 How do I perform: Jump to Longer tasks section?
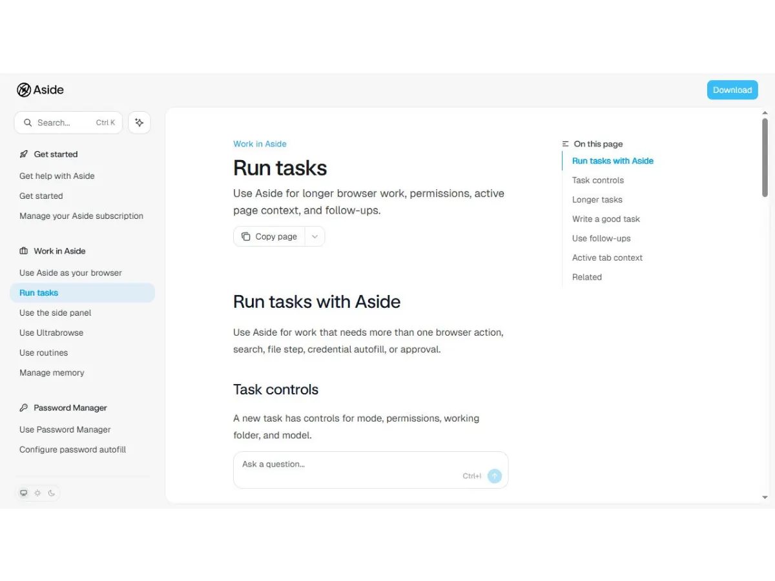click(x=597, y=199)
